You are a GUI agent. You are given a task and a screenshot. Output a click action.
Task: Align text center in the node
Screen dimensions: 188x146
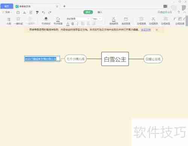88,24
